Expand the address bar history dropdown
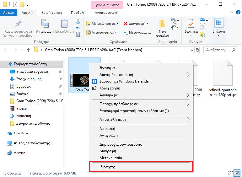Image resolution: width=242 pixels, height=177 pixels. pos(192,50)
